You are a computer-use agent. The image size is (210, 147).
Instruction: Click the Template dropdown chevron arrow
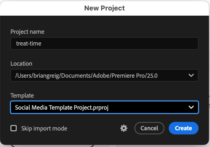click(x=191, y=107)
